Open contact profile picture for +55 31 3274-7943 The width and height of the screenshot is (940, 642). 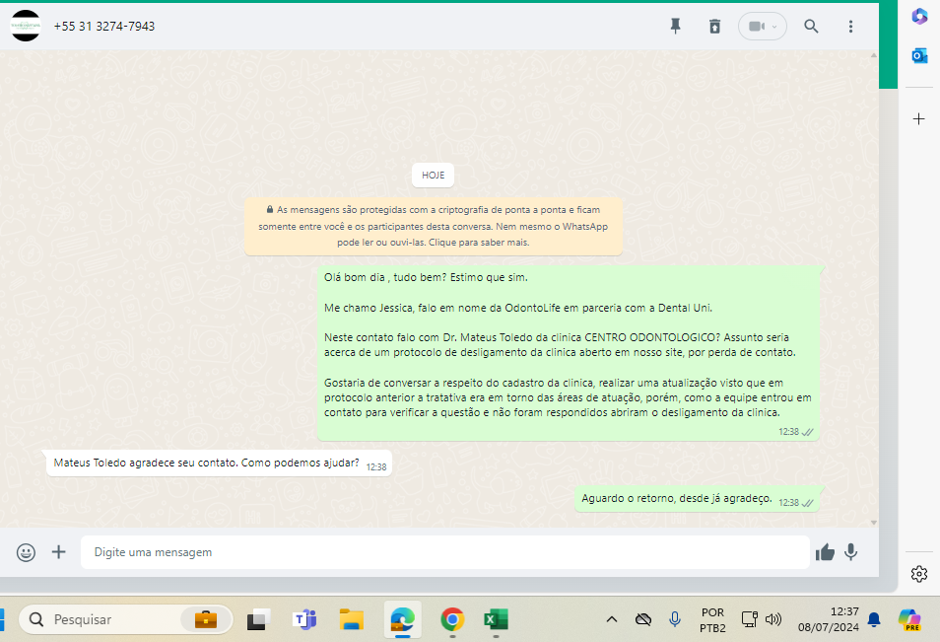point(26,26)
